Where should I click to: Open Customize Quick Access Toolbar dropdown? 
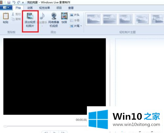tap(23, 3)
